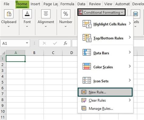144x120 pixels.
Task: Switch to the Insert tab
Action: pyautogui.click(x=35, y=4)
